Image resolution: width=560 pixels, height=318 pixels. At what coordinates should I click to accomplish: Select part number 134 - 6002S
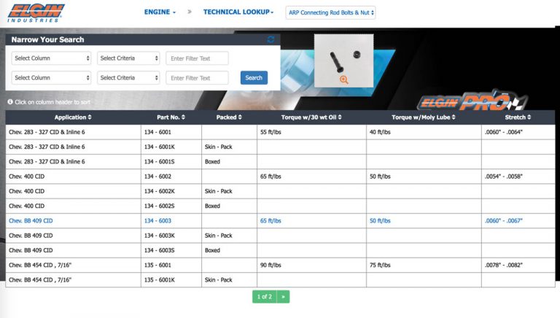(159, 206)
